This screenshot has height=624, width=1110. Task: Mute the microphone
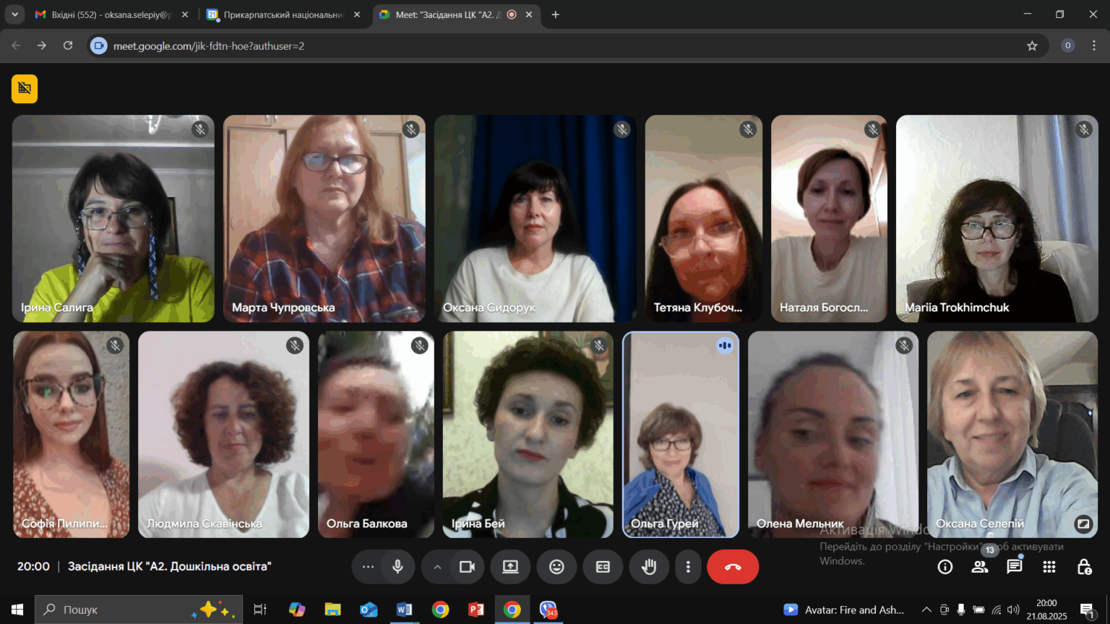397,567
